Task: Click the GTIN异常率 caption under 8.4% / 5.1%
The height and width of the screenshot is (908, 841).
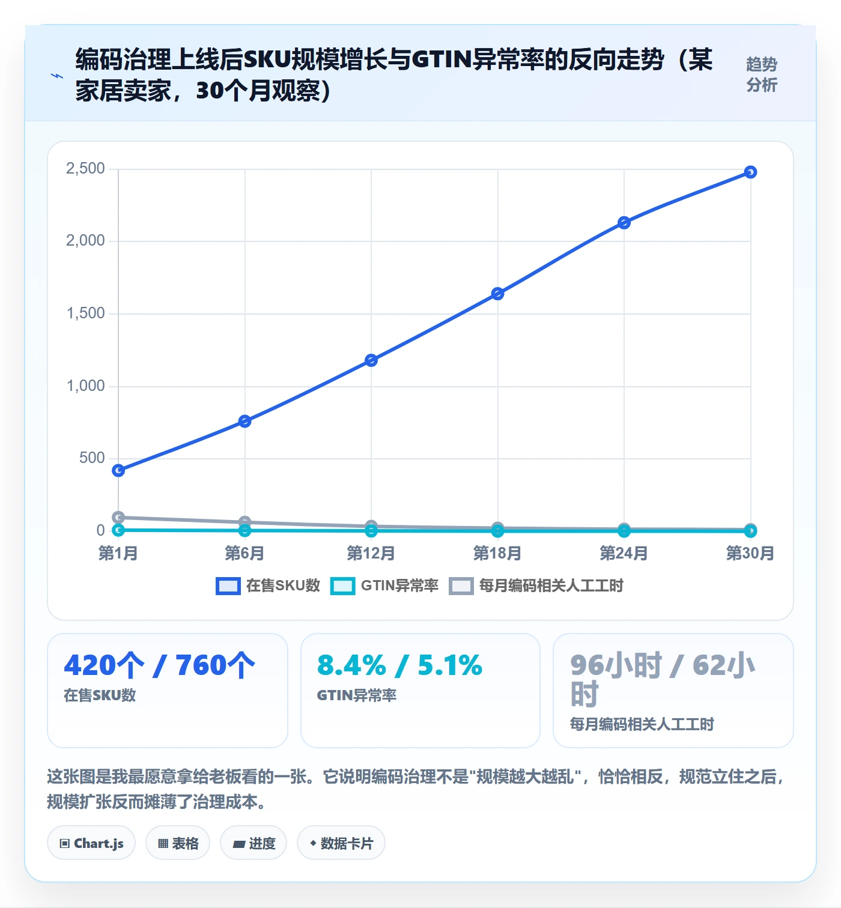Action: 357,695
